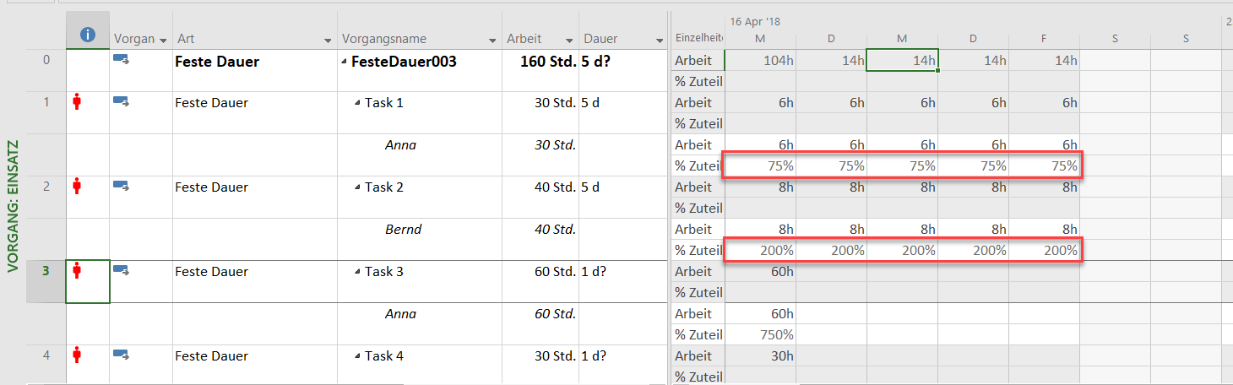Viewport: 1233px width, 385px height.
Task: Open the Art column filter dropdown
Action: point(328,41)
